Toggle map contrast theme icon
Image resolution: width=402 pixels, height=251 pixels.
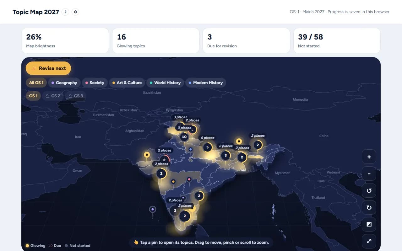[369, 224]
